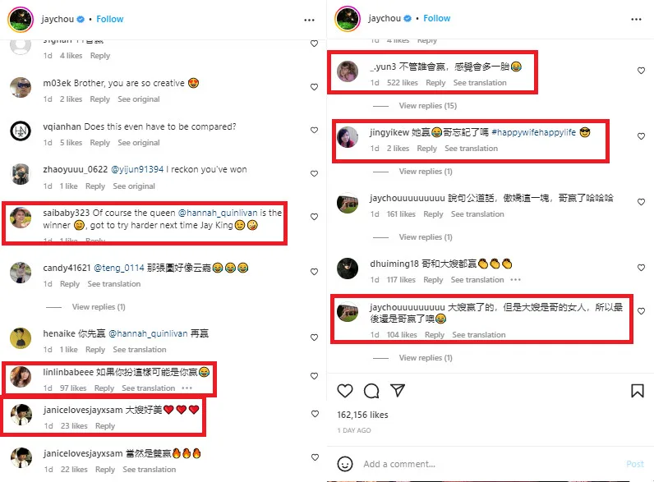Expand View replies (1) under candy41621
This screenshot has width=654, height=482.
(x=99, y=307)
